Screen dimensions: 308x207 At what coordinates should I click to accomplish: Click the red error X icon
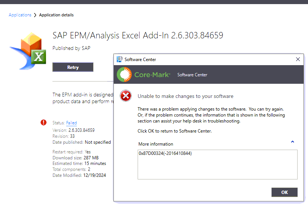(x=126, y=96)
